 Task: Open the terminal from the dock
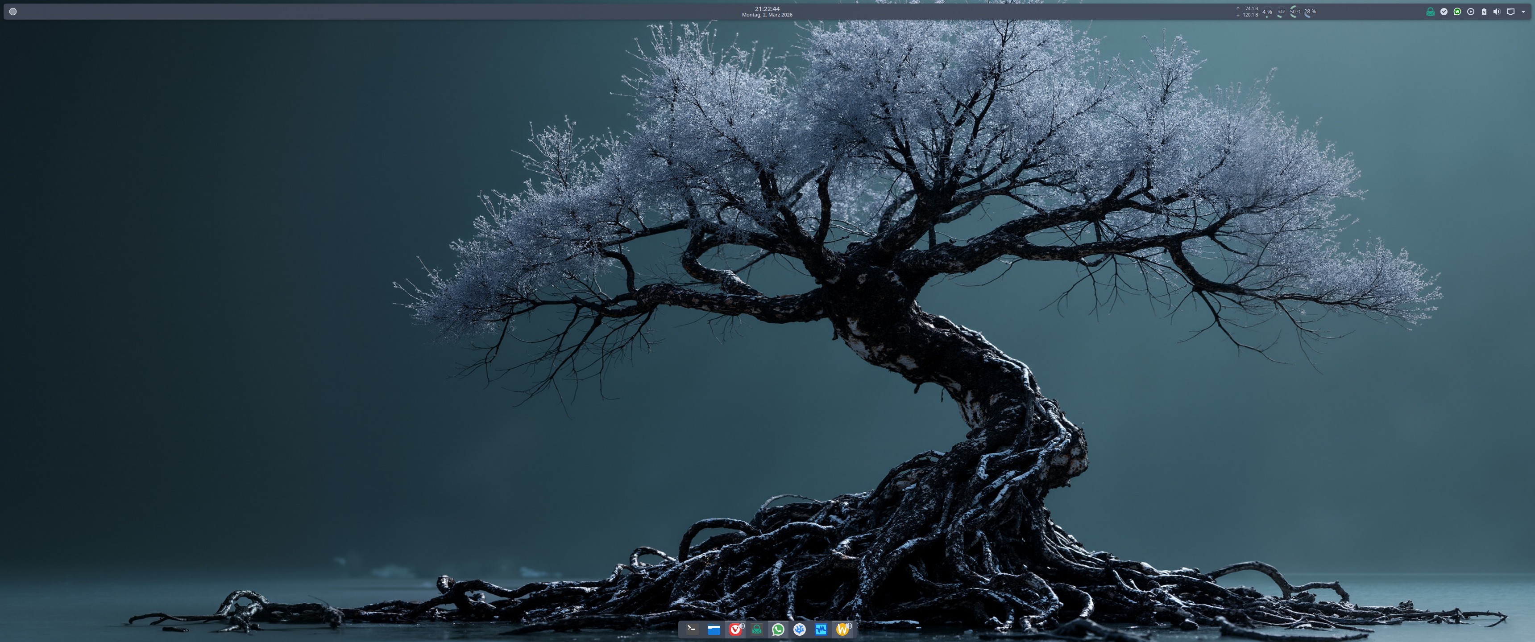tap(691, 629)
